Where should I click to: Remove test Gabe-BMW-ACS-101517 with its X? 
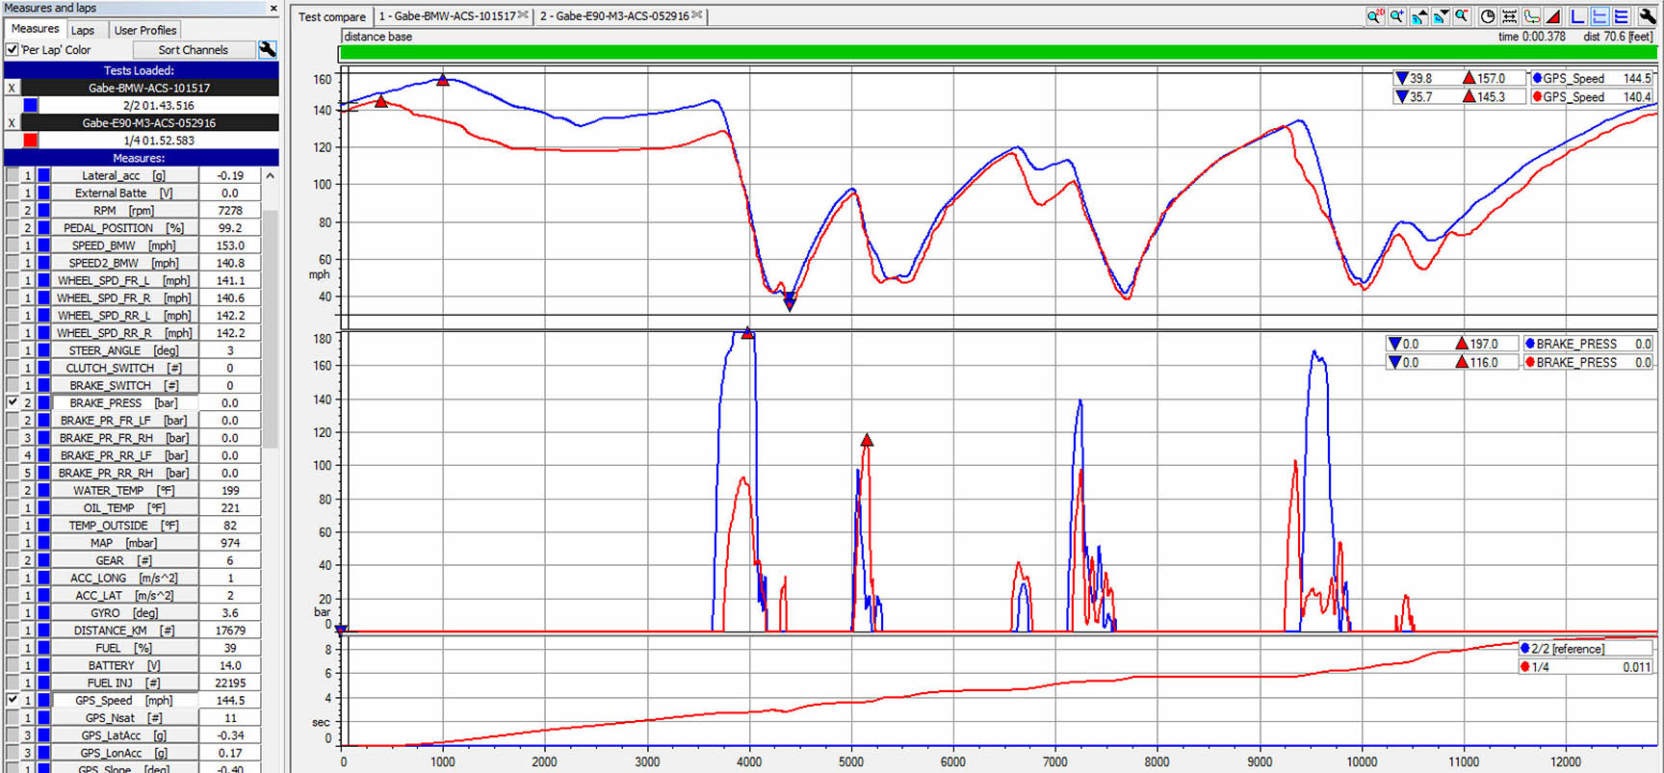(x=12, y=88)
